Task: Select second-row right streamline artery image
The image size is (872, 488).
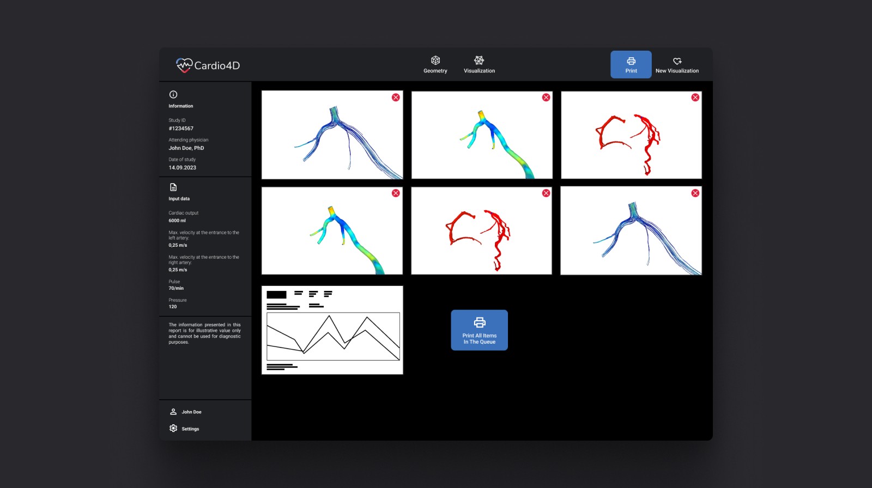Action: tap(631, 231)
